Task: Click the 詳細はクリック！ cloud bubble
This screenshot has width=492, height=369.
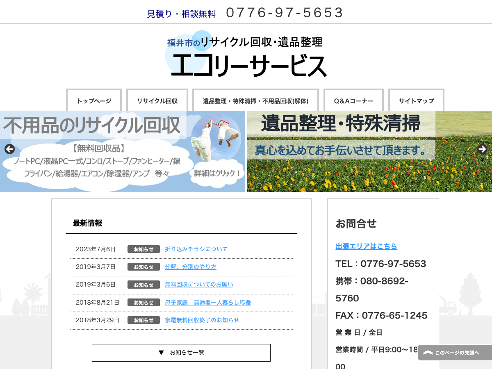Action: (x=216, y=173)
